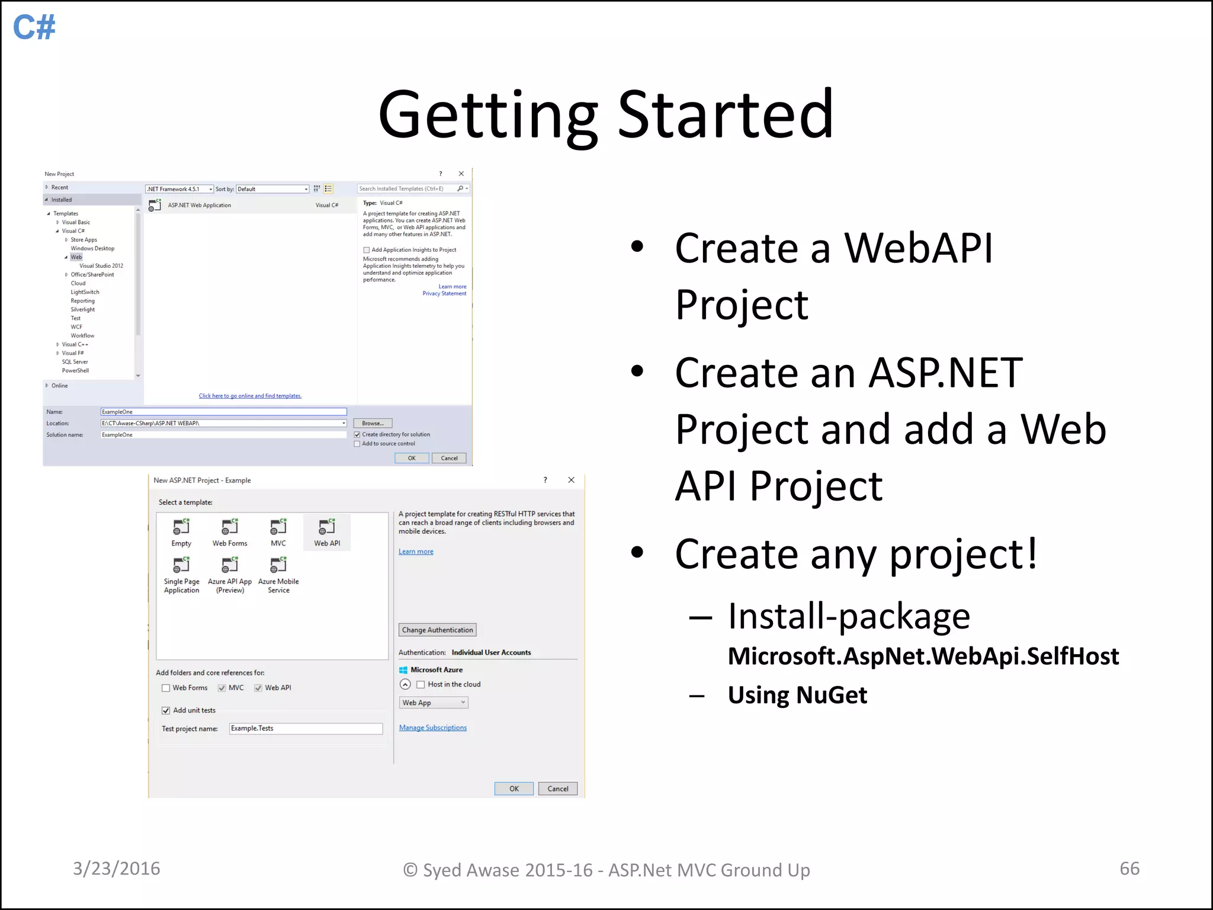Click the Microsoft Azure logo icon

[x=403, y=670]
